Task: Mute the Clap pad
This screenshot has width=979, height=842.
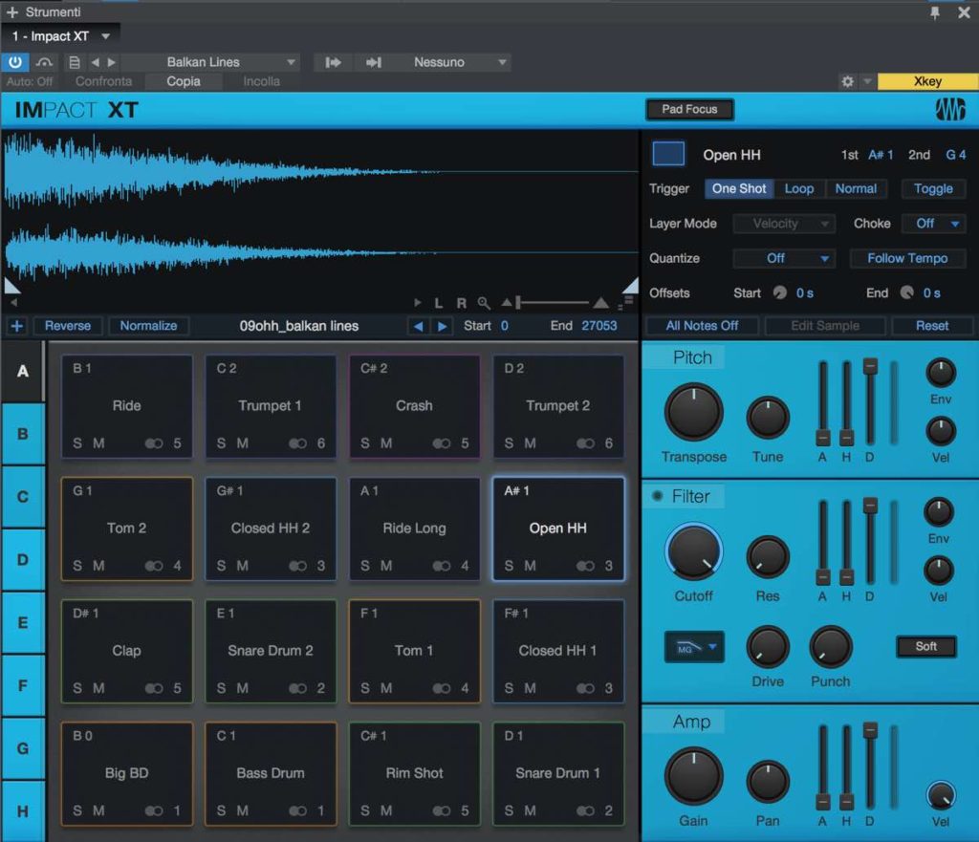Action: click(x=98, y=688)
